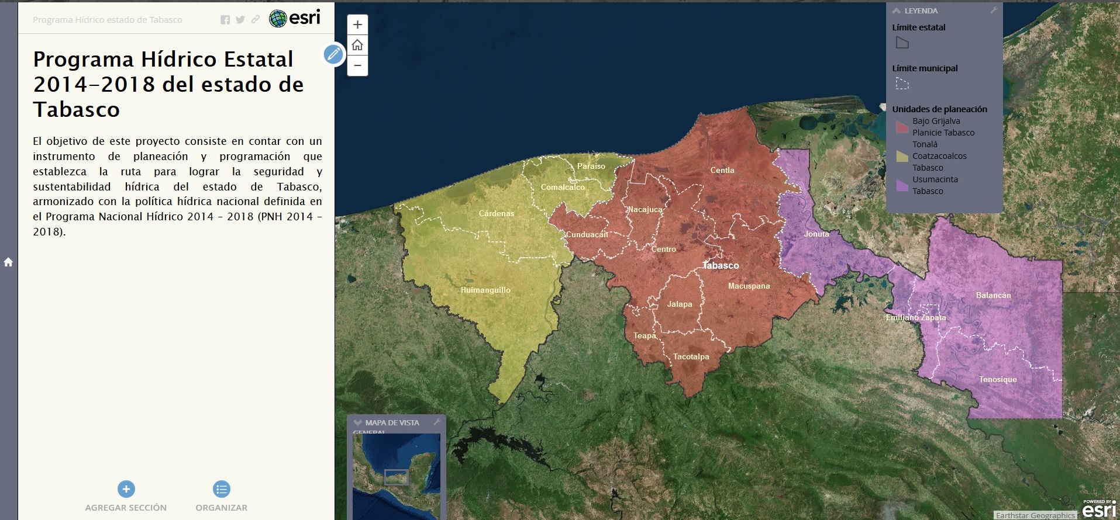
Task: Click the Balancán municipality on map
Action: click(993, 296)
